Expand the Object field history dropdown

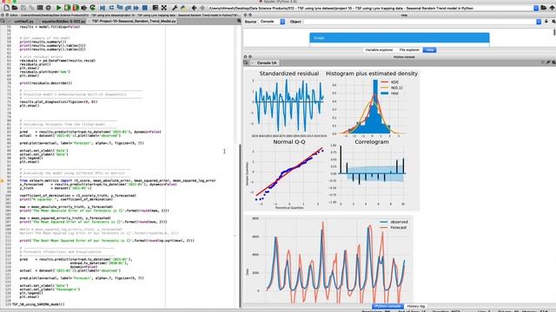point(539,22)
